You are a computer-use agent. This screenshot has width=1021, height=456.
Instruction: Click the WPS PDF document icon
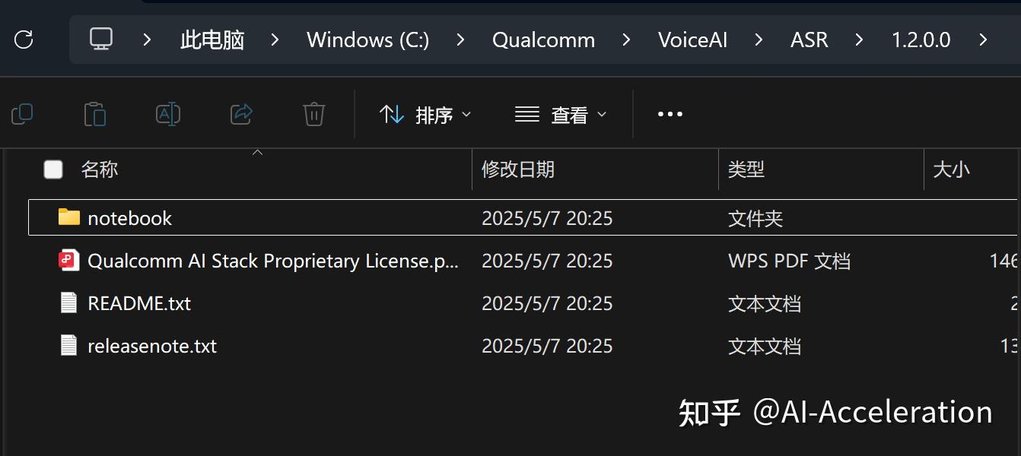coord(68,260)
